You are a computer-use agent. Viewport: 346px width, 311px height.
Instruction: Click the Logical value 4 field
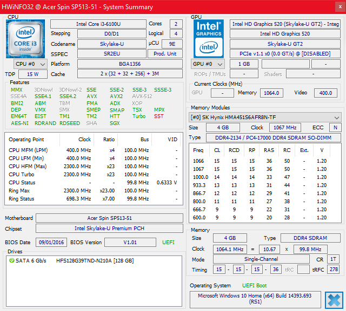point(176,34)
